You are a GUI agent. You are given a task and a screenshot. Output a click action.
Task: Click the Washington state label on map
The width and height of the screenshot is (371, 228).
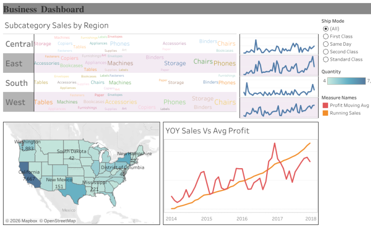tap(27, 142)
